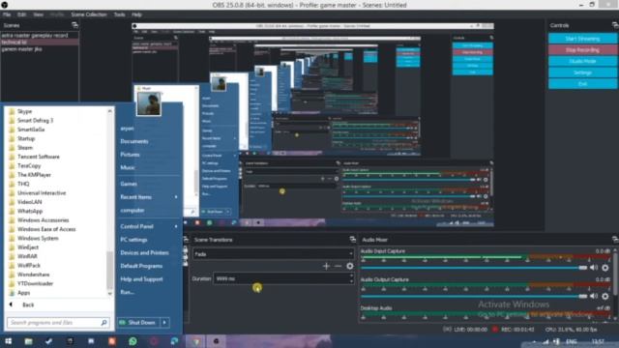Pop out the Controls panel dock icon
619x348 pixels.
pyautogui.click(x=615, y=25)
